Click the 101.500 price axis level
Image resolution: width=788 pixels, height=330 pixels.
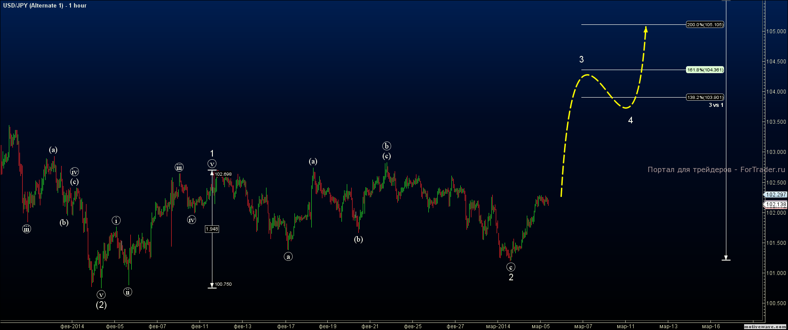tap(776, 243)
